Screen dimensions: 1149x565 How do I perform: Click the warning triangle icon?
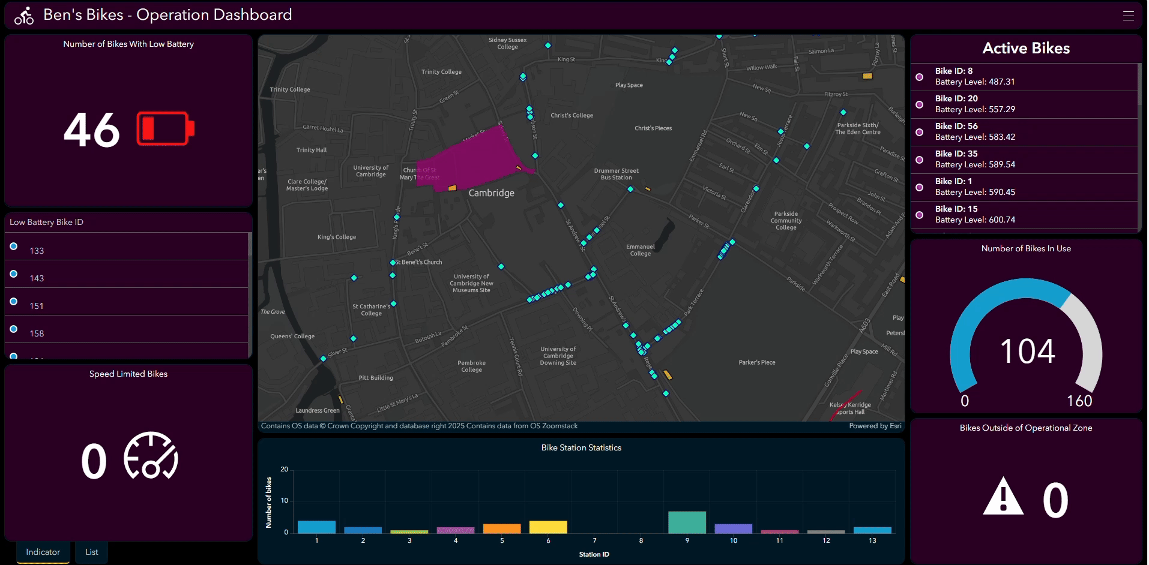(x=1003, y=497)
